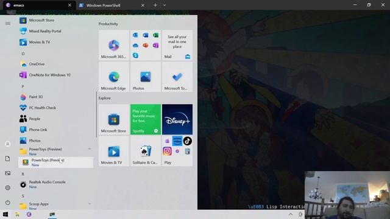The width and height of the screenshot is (390, 219).
Task: Open Realtek Audio Console
Action: pyautogui.click(x=56, y=184)
